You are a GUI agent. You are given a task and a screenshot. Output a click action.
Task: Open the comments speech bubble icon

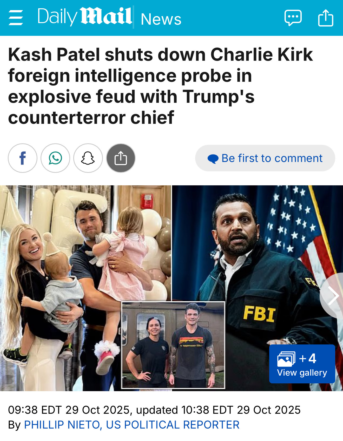(293, 18)
